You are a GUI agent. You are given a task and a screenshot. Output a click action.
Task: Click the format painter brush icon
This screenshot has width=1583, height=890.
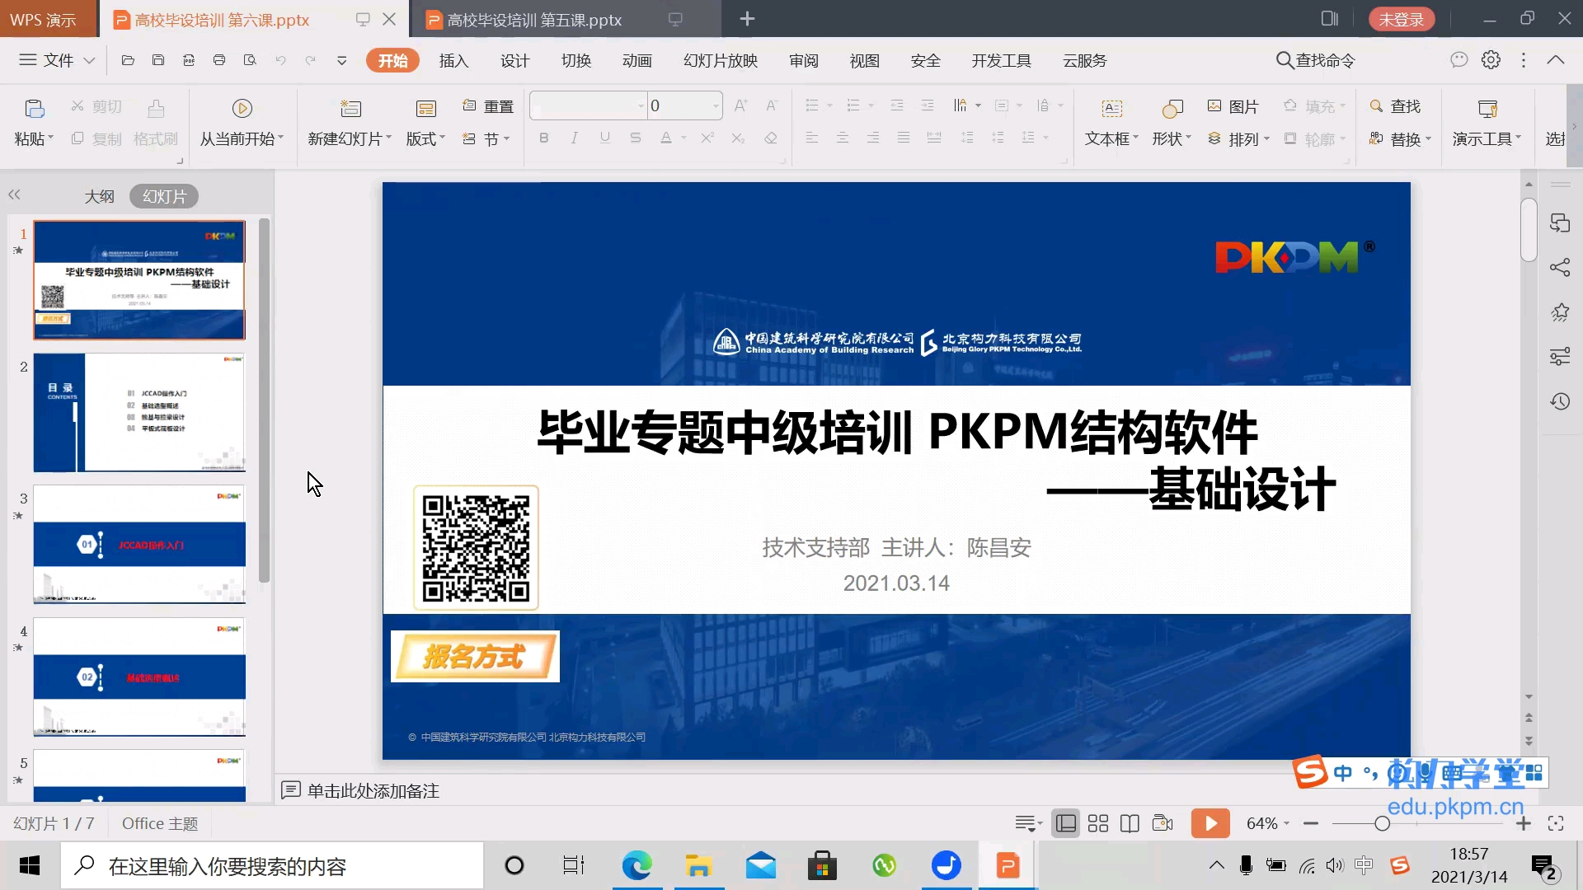(x=156, y=108)
